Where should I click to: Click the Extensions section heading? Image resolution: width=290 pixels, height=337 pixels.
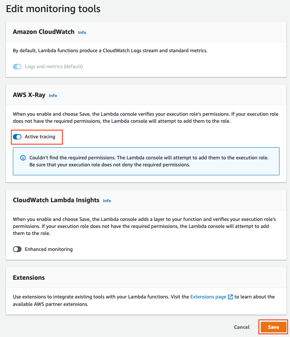pyautogui.click(x=29, y=277)
